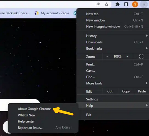Select What's New in Help submenu

[43, 115]
